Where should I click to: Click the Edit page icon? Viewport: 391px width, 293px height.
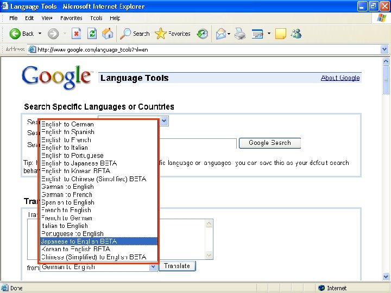[257, 34]
